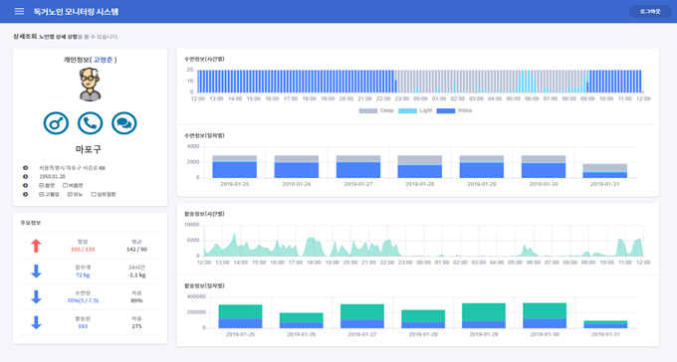Toggle the 비흡연 non-smoking checkbox

point(65,186)
